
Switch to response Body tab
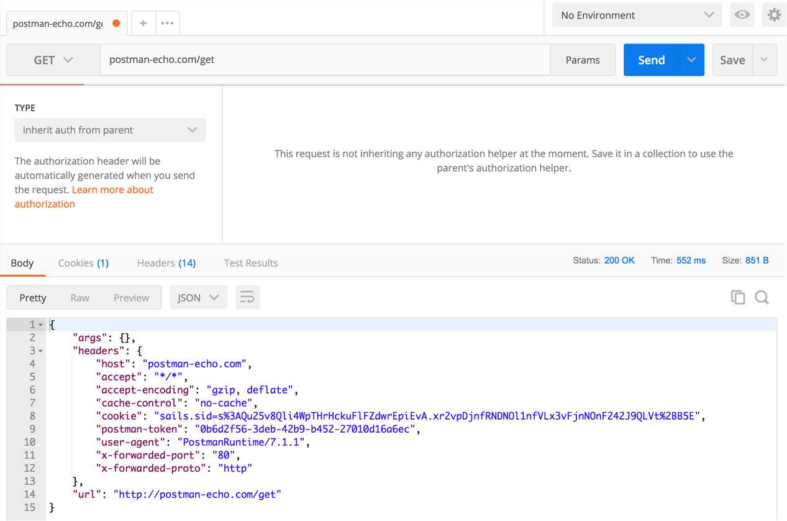coord(22,263)
